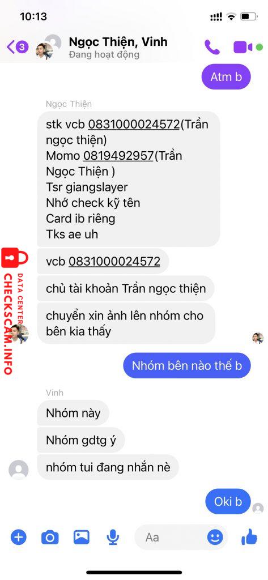Tap the account number in the short vcb message
The height and width of the screenshot is (580, 268).
[x=114, y=262]
